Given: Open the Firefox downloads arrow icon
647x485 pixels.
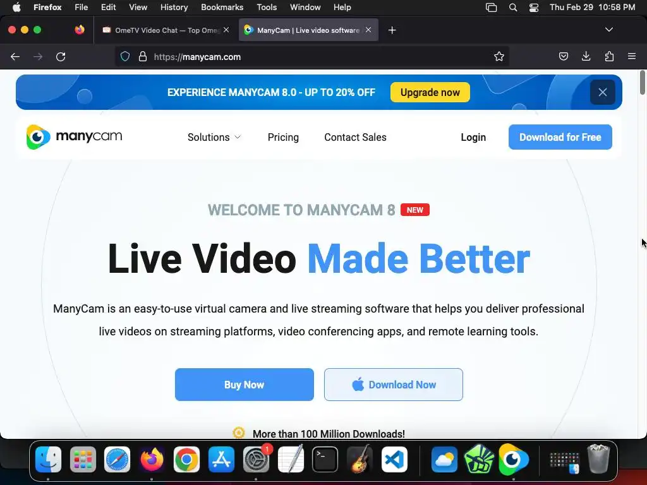Looking at the screenshot, I should point(586,56).
